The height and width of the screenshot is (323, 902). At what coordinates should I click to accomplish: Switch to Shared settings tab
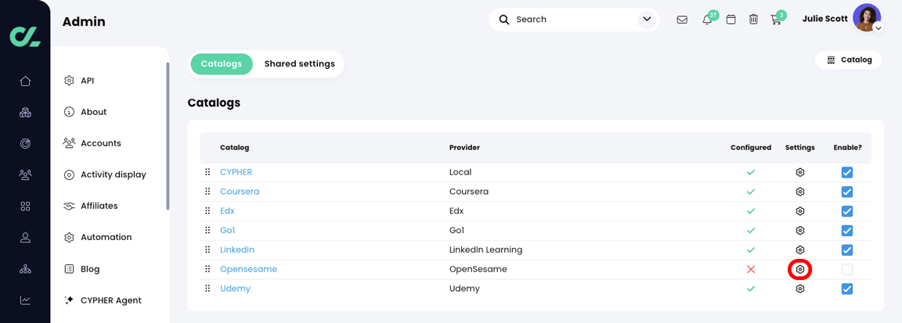pos(299,64)
